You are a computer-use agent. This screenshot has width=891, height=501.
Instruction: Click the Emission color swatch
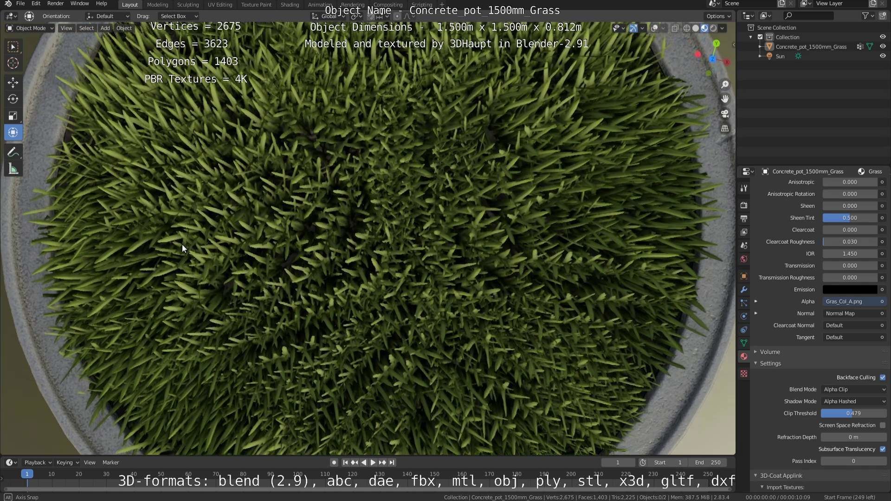[x=850, y=289]
